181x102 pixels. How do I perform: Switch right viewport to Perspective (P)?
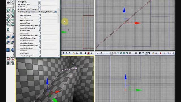[140, 53]
